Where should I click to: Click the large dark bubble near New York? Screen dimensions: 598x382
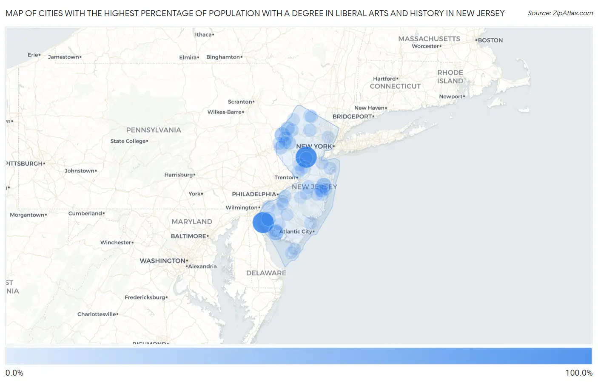[306, 157]
